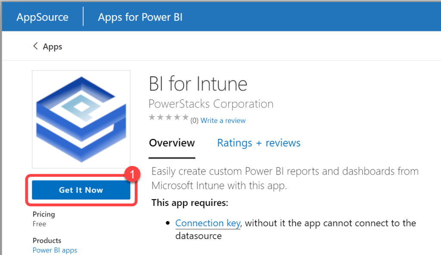The width and height of the screenshot is (441, 255).
Task: Click the 'This app requires:' heading
Action: click(x=190, y=203)
